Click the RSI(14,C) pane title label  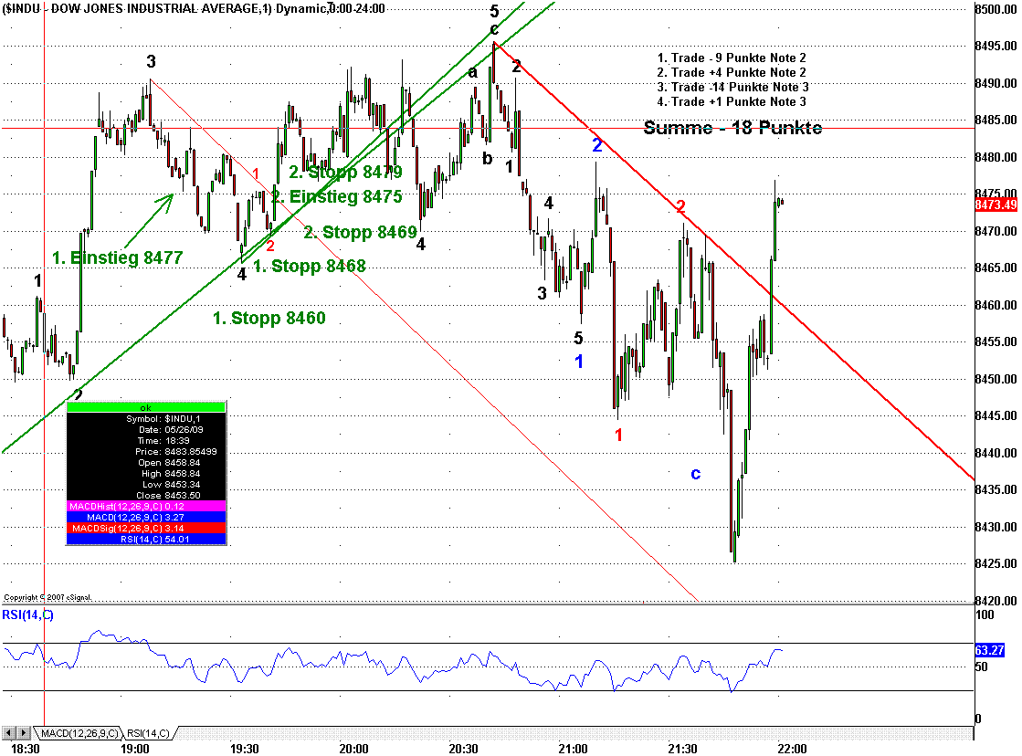[x=28, y=615]
